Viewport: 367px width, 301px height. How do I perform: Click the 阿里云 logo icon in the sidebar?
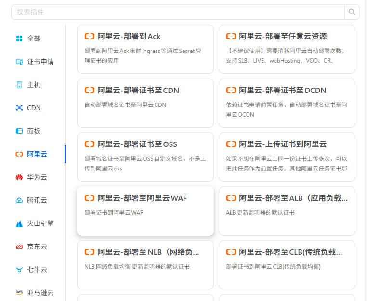pyautogui.click(x=19, y=154)
